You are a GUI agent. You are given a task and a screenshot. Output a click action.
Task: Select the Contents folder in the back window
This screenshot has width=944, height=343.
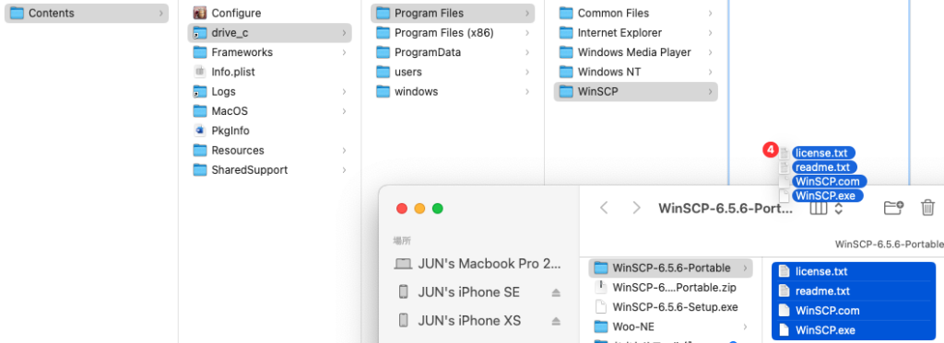(87, 13)
